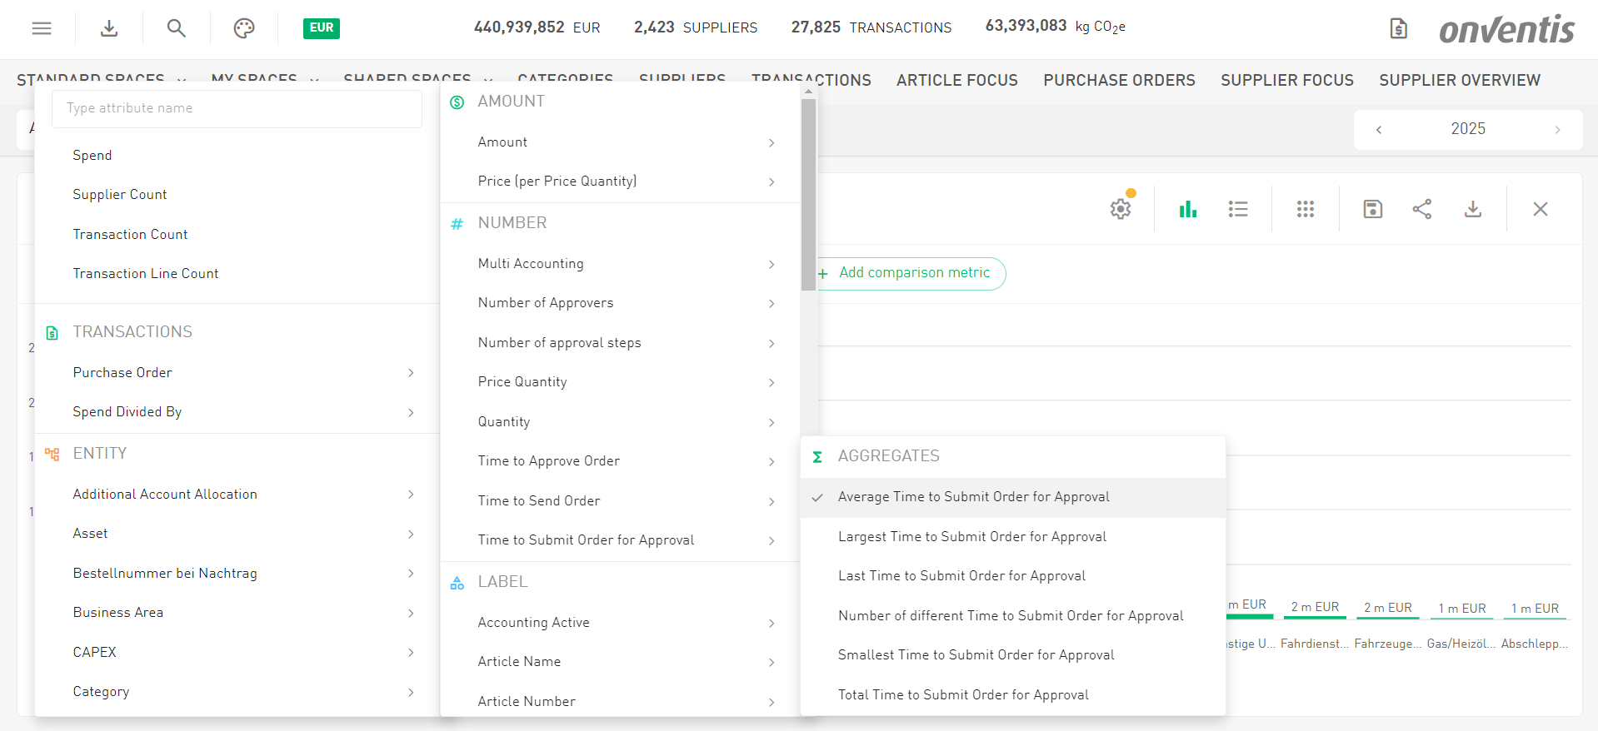Switch to list view icon
The height and width of the screenshot is (731, 1598).
tap(1238, 209)
